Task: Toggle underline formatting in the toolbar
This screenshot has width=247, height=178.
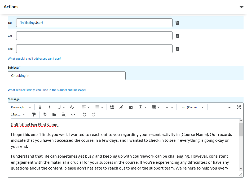Action: click(x=59, y=107)
